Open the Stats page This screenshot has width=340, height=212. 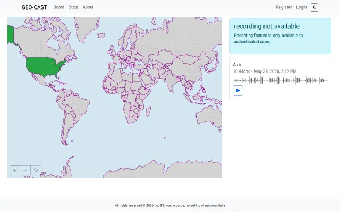click(73, 7)
